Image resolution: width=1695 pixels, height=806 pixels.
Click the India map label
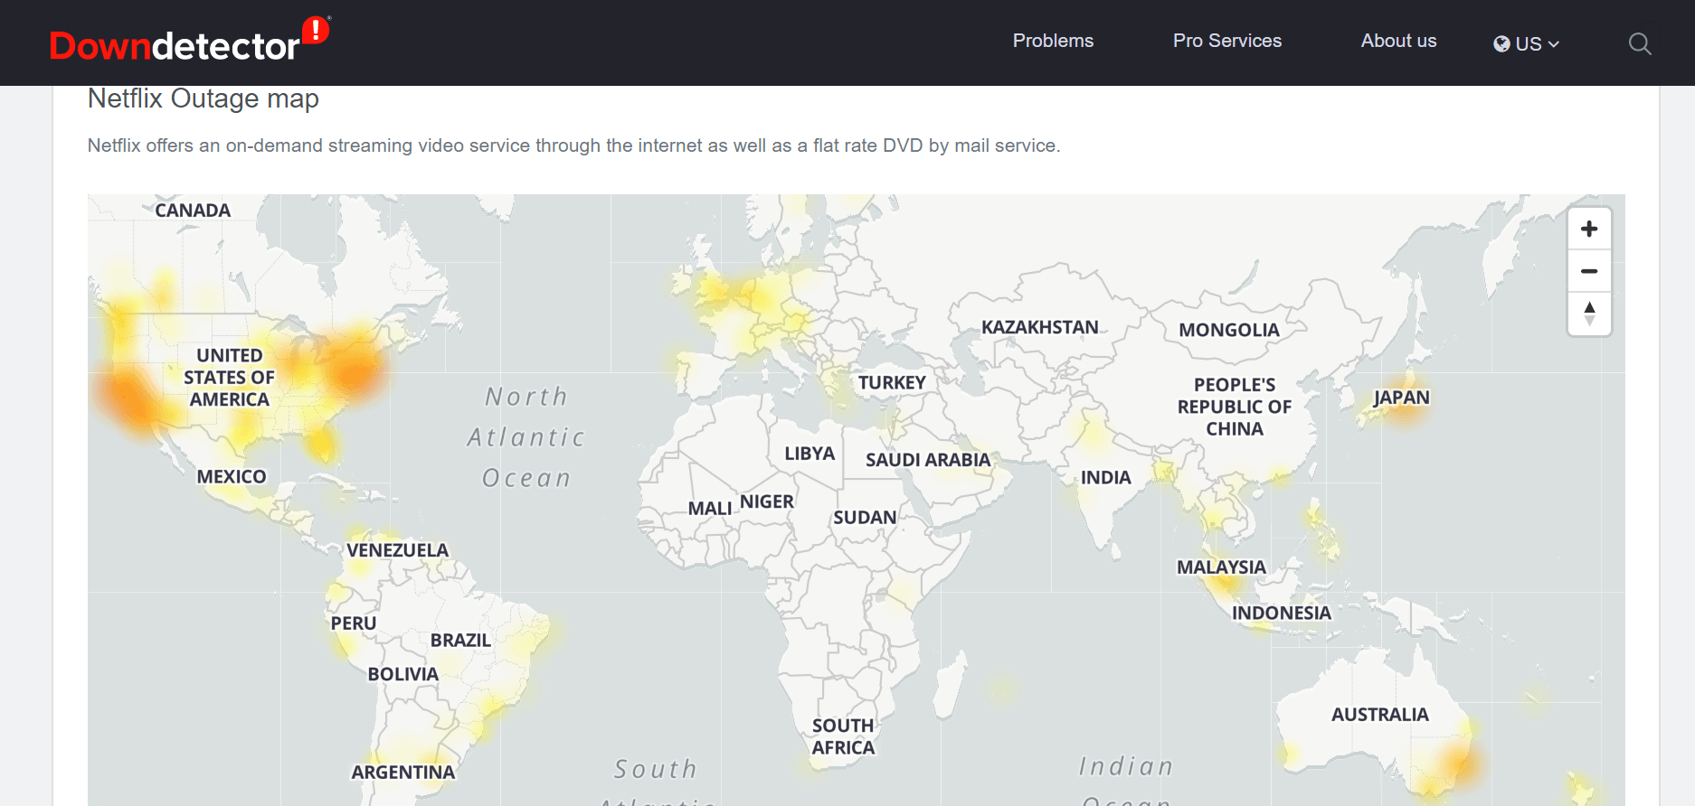pos(1106,477)
